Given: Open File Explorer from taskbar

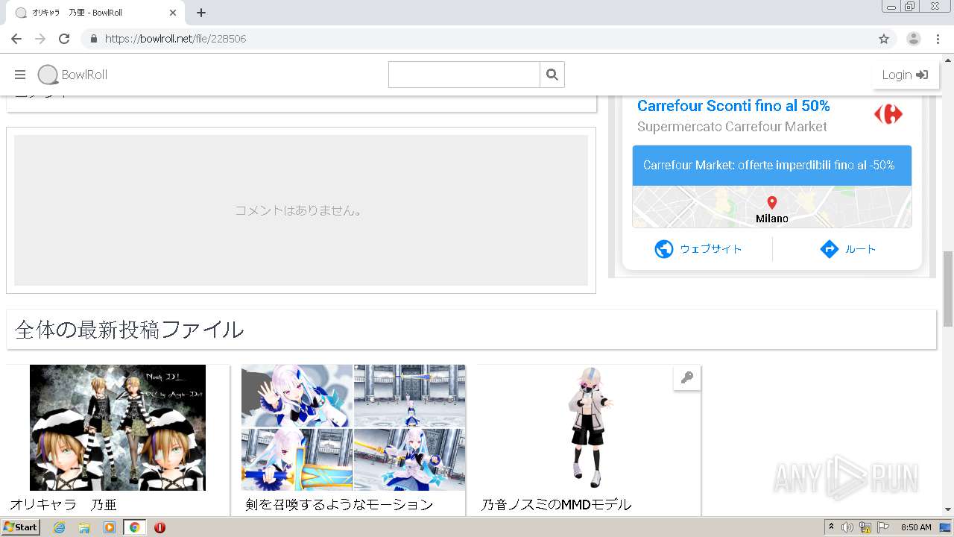Looking at the screenshot, I should (x=84, y=527).
